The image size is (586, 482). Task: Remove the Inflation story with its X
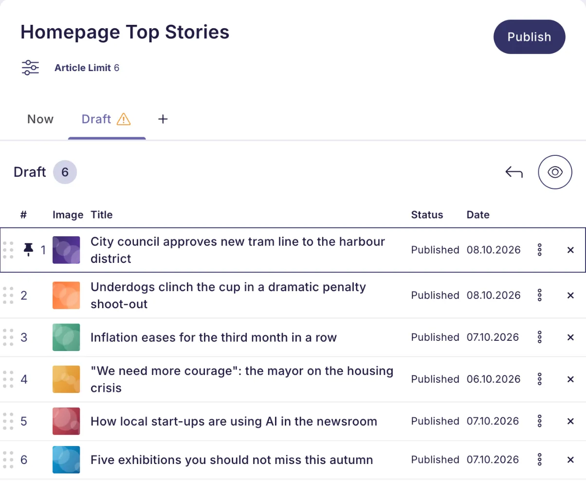point(571,337)
